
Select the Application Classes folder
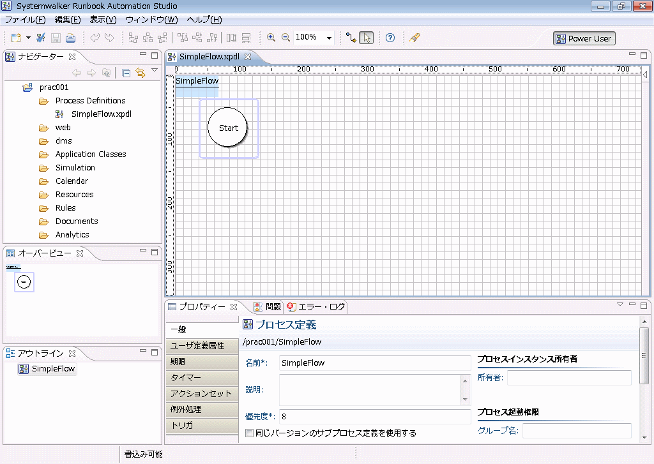(x=91, y=154)
